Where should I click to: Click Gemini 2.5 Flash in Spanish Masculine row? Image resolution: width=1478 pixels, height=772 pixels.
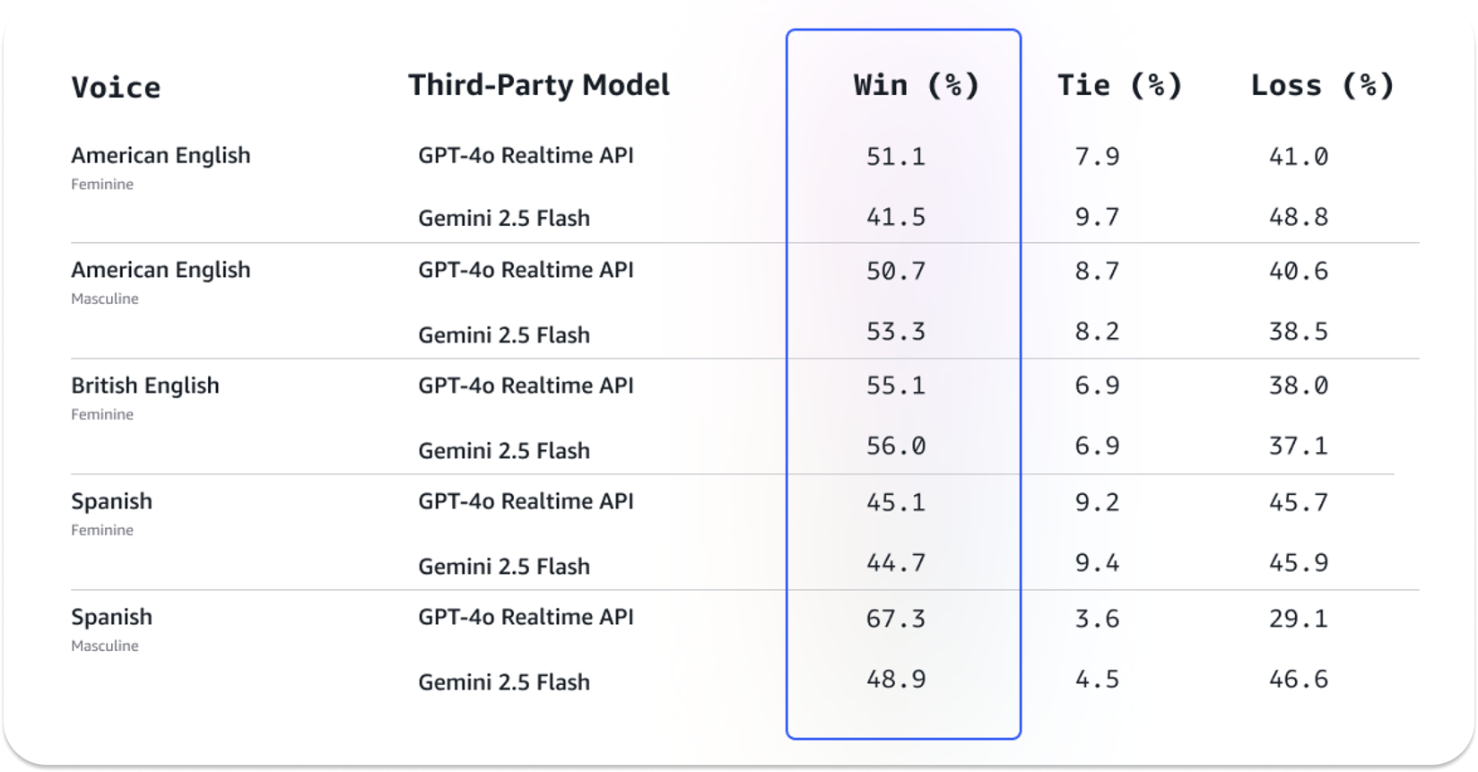(x=504, y=682)
